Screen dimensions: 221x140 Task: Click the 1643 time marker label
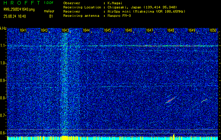65,30
